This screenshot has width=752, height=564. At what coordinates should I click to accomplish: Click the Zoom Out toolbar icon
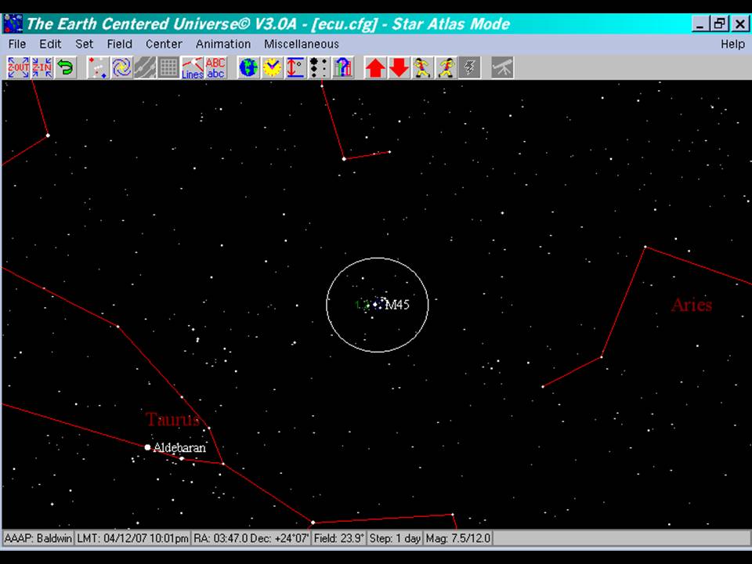coord(18,67)
